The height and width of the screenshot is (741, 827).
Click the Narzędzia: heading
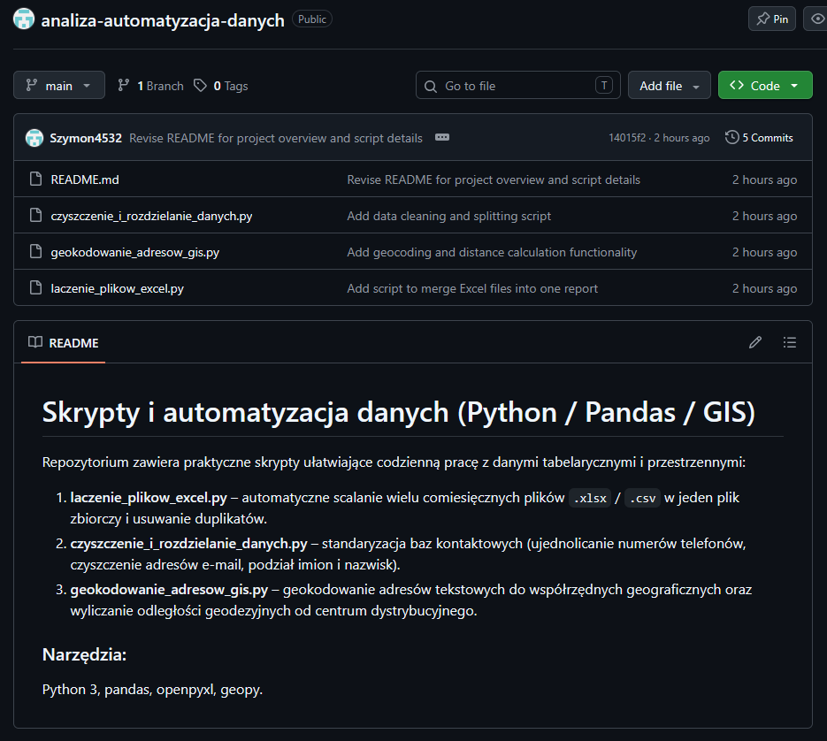tap(84, 654)
